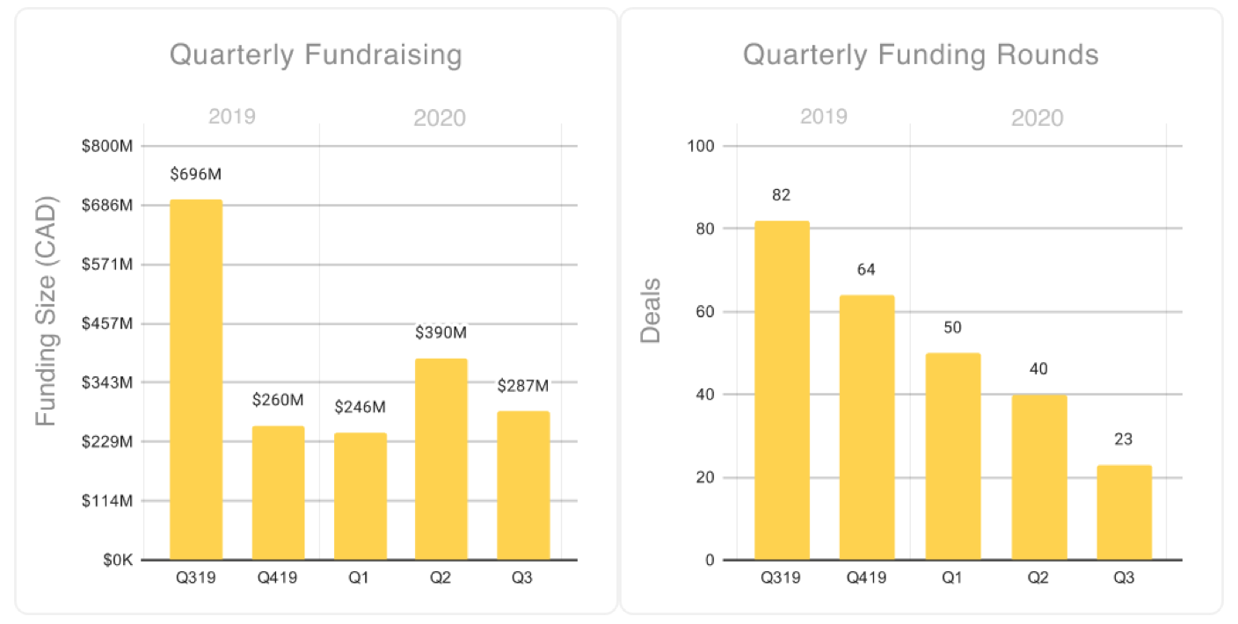Click the $800M axis tick label
The image size is (1238, 624).
106,147
